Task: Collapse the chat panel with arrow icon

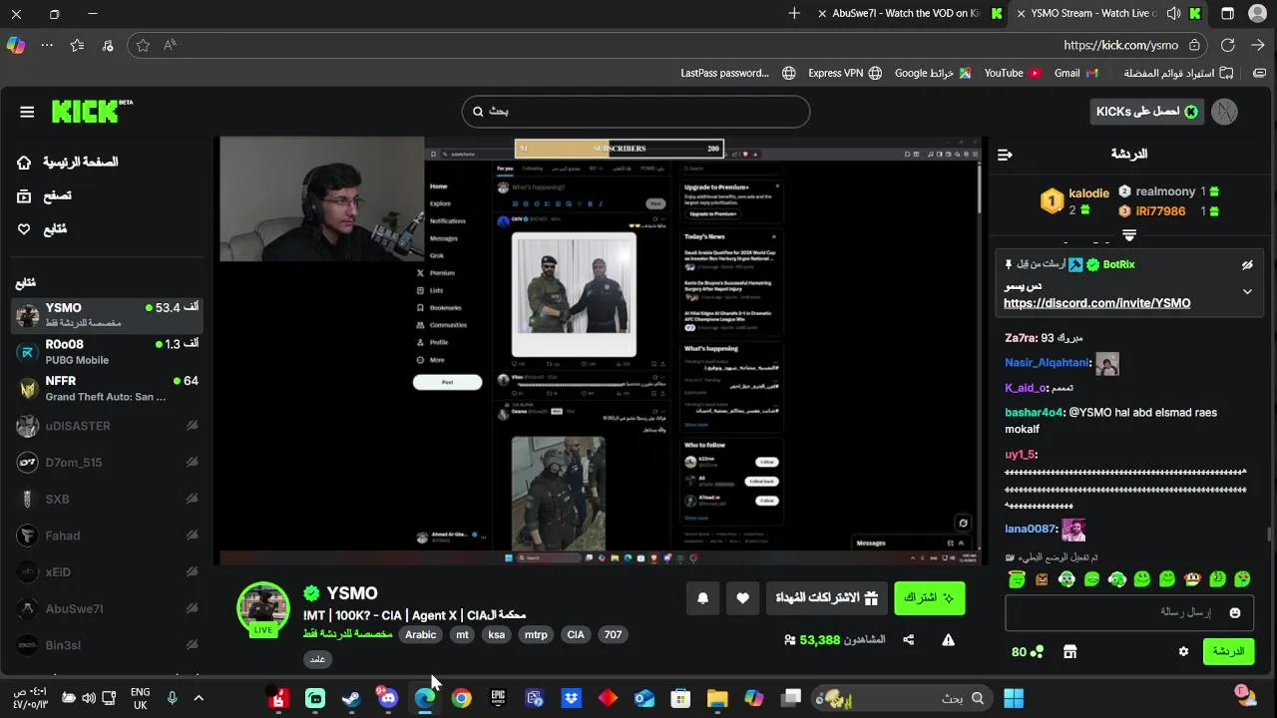Action: coord(1005,155)
